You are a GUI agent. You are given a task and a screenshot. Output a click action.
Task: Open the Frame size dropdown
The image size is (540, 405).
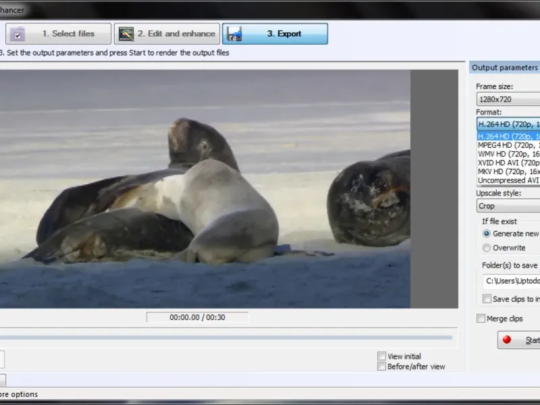click(508, 99)
